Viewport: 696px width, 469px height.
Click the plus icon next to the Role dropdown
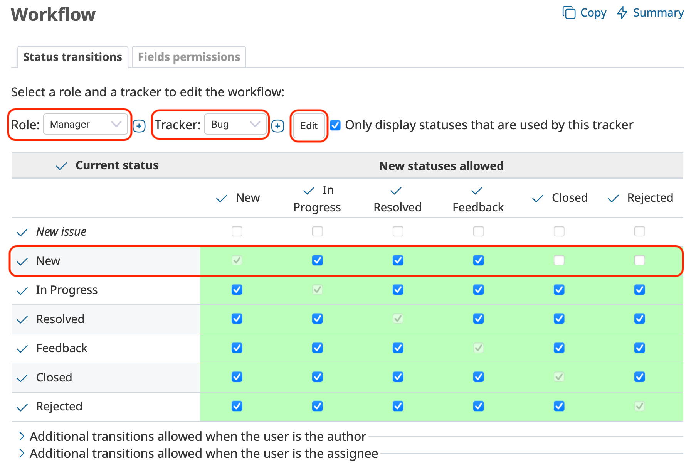tap(139, 126)
